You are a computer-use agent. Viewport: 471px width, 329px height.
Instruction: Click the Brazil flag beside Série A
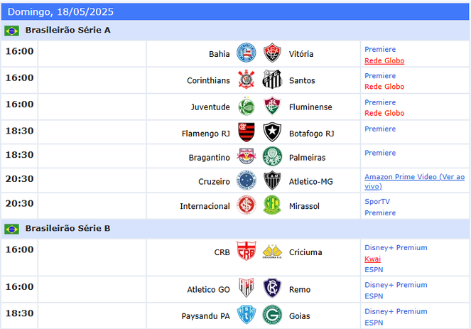click(x=11, y=31)
